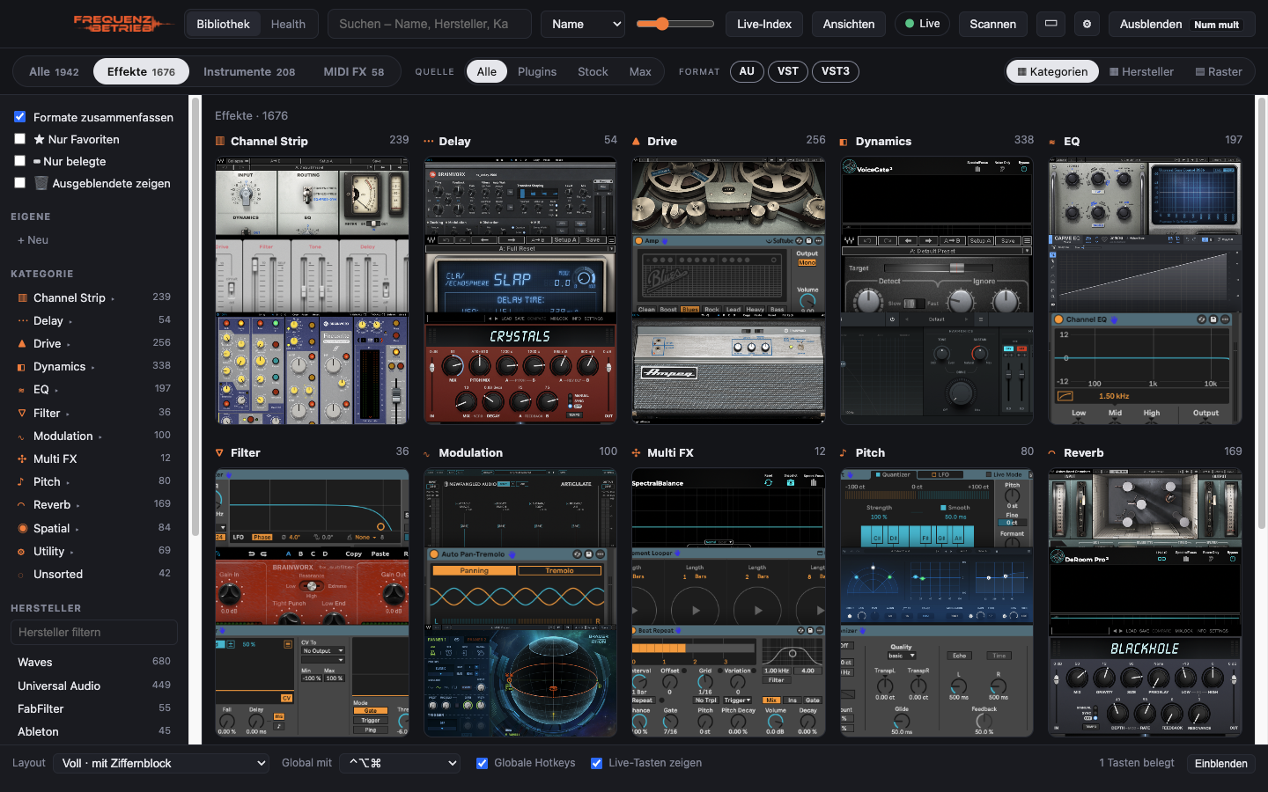Switch to the Health tab

click(288, 24)
